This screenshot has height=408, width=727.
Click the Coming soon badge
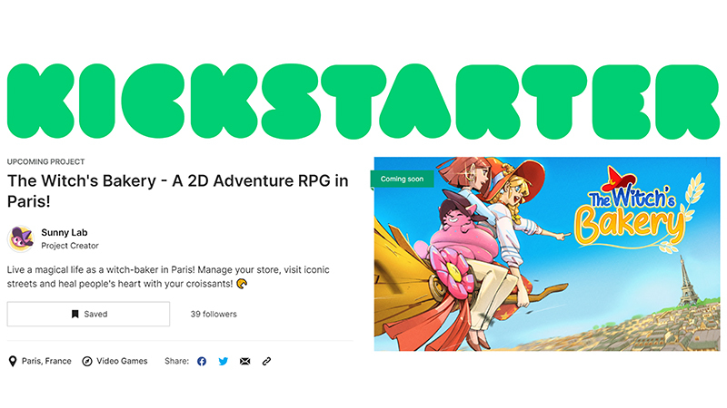tap(402, 179)
